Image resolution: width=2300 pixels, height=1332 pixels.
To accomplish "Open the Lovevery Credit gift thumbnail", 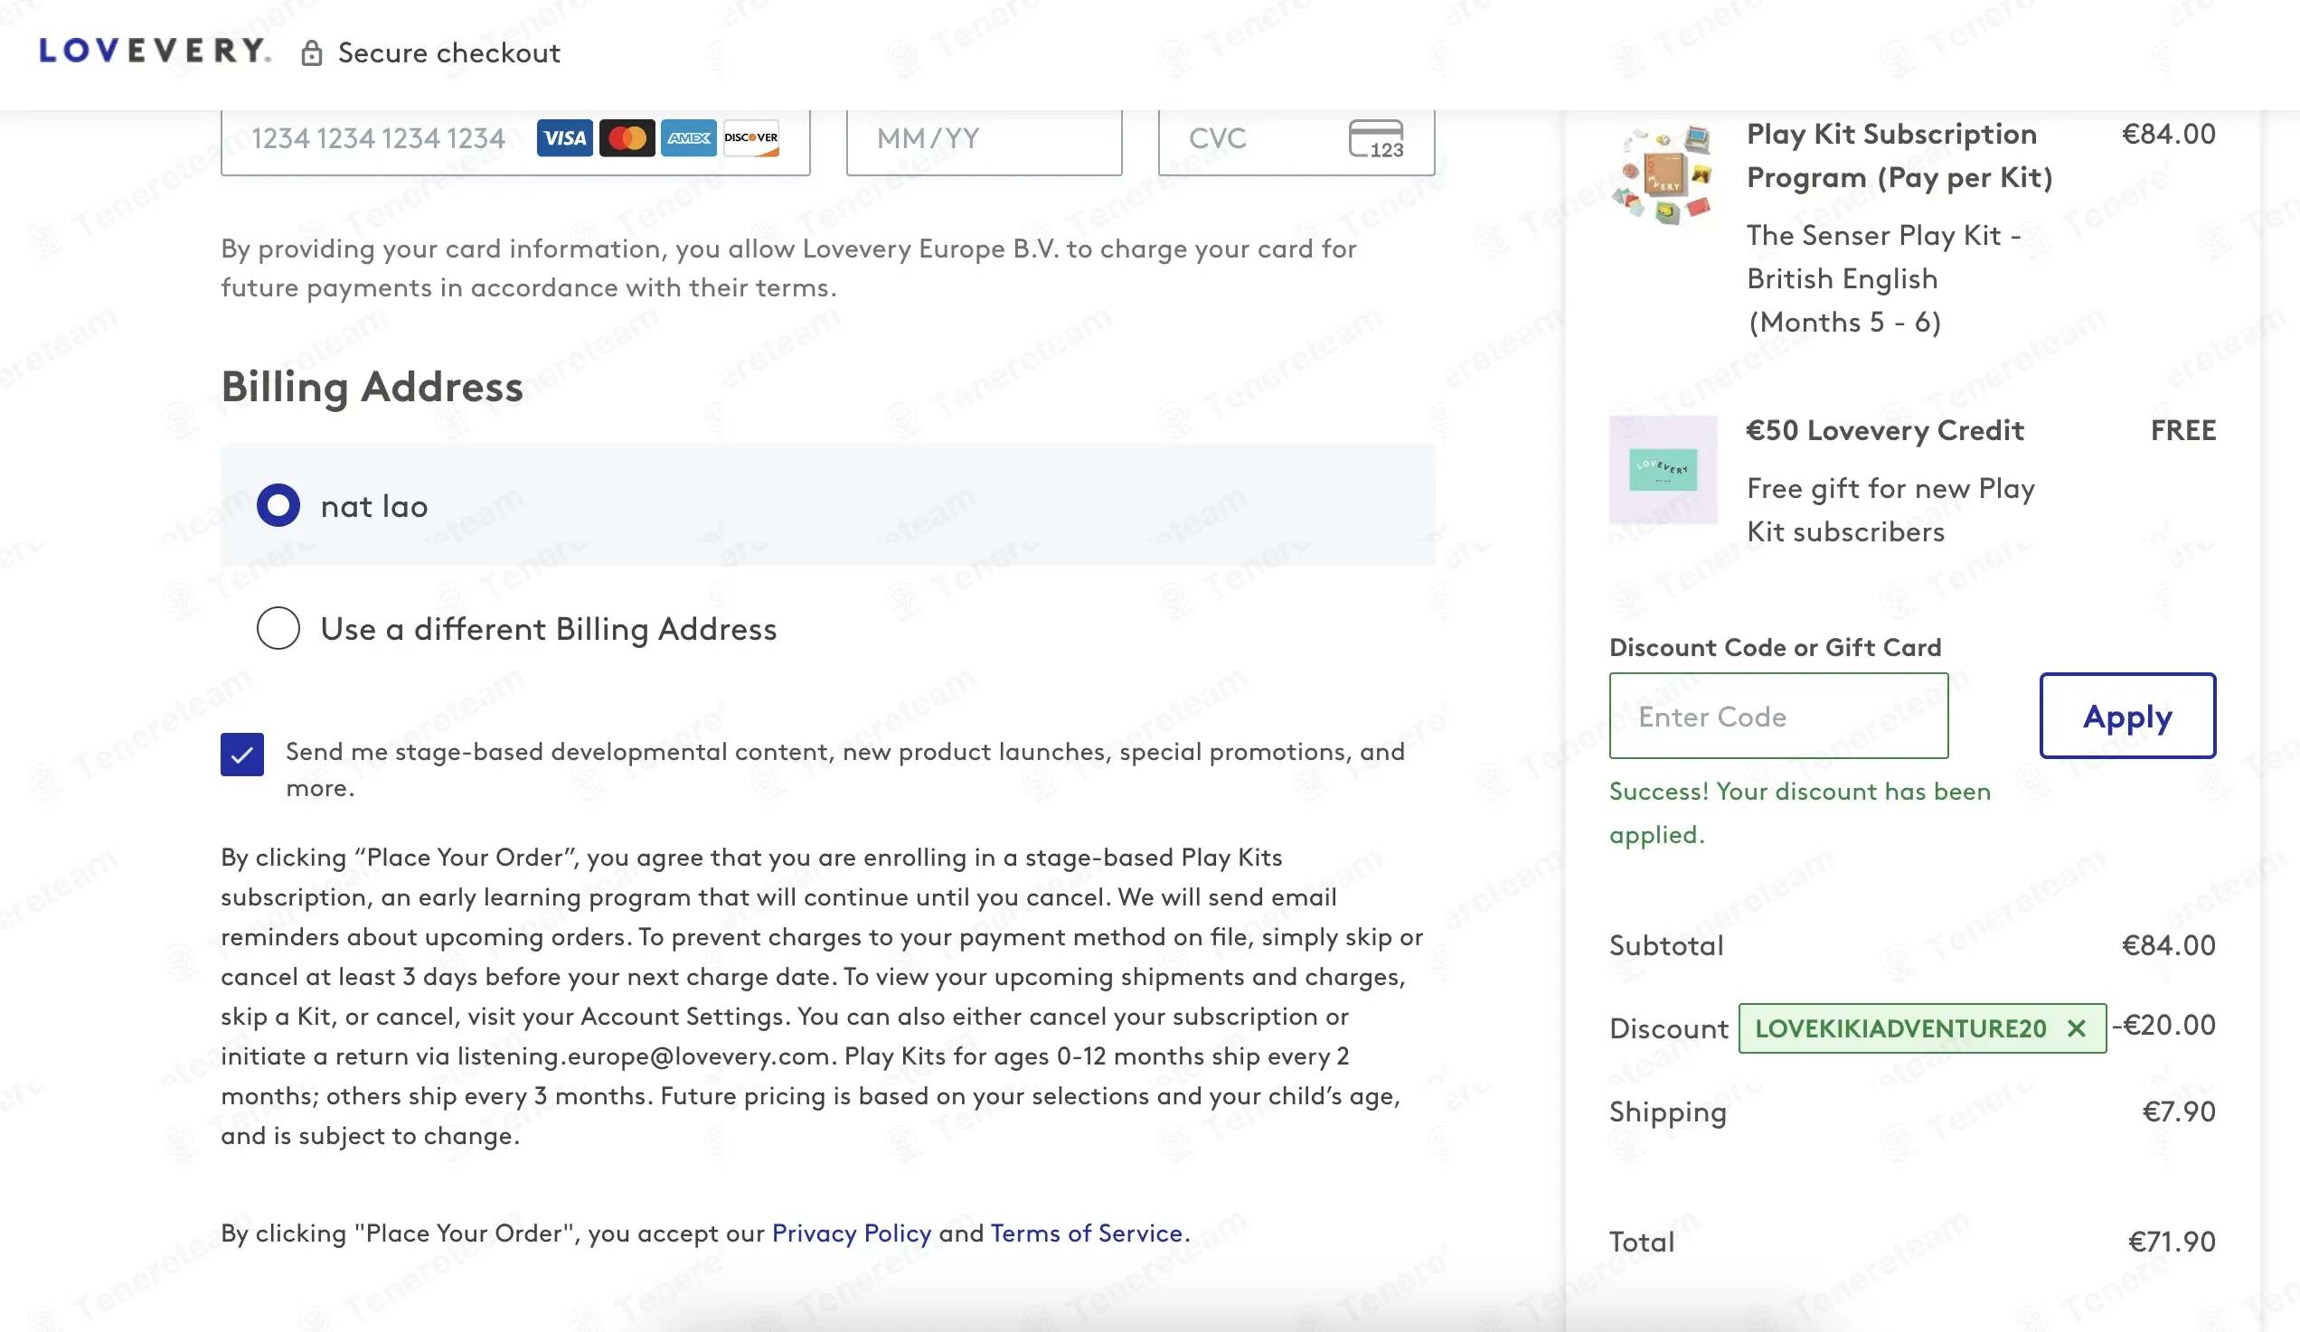I will coord(1663,469).
